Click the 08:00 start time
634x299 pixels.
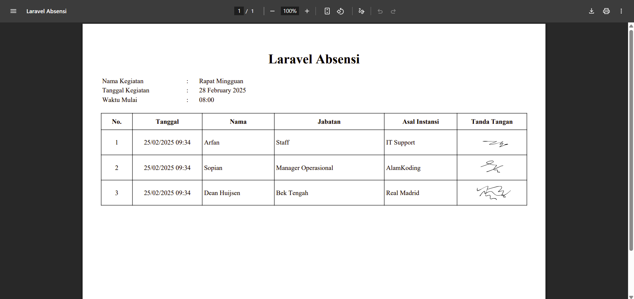tap(206, 100)
